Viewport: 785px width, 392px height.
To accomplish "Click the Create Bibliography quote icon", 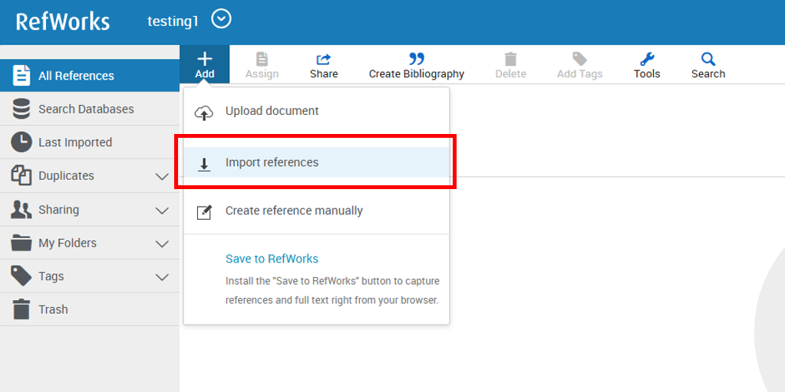I will [416, 60].
